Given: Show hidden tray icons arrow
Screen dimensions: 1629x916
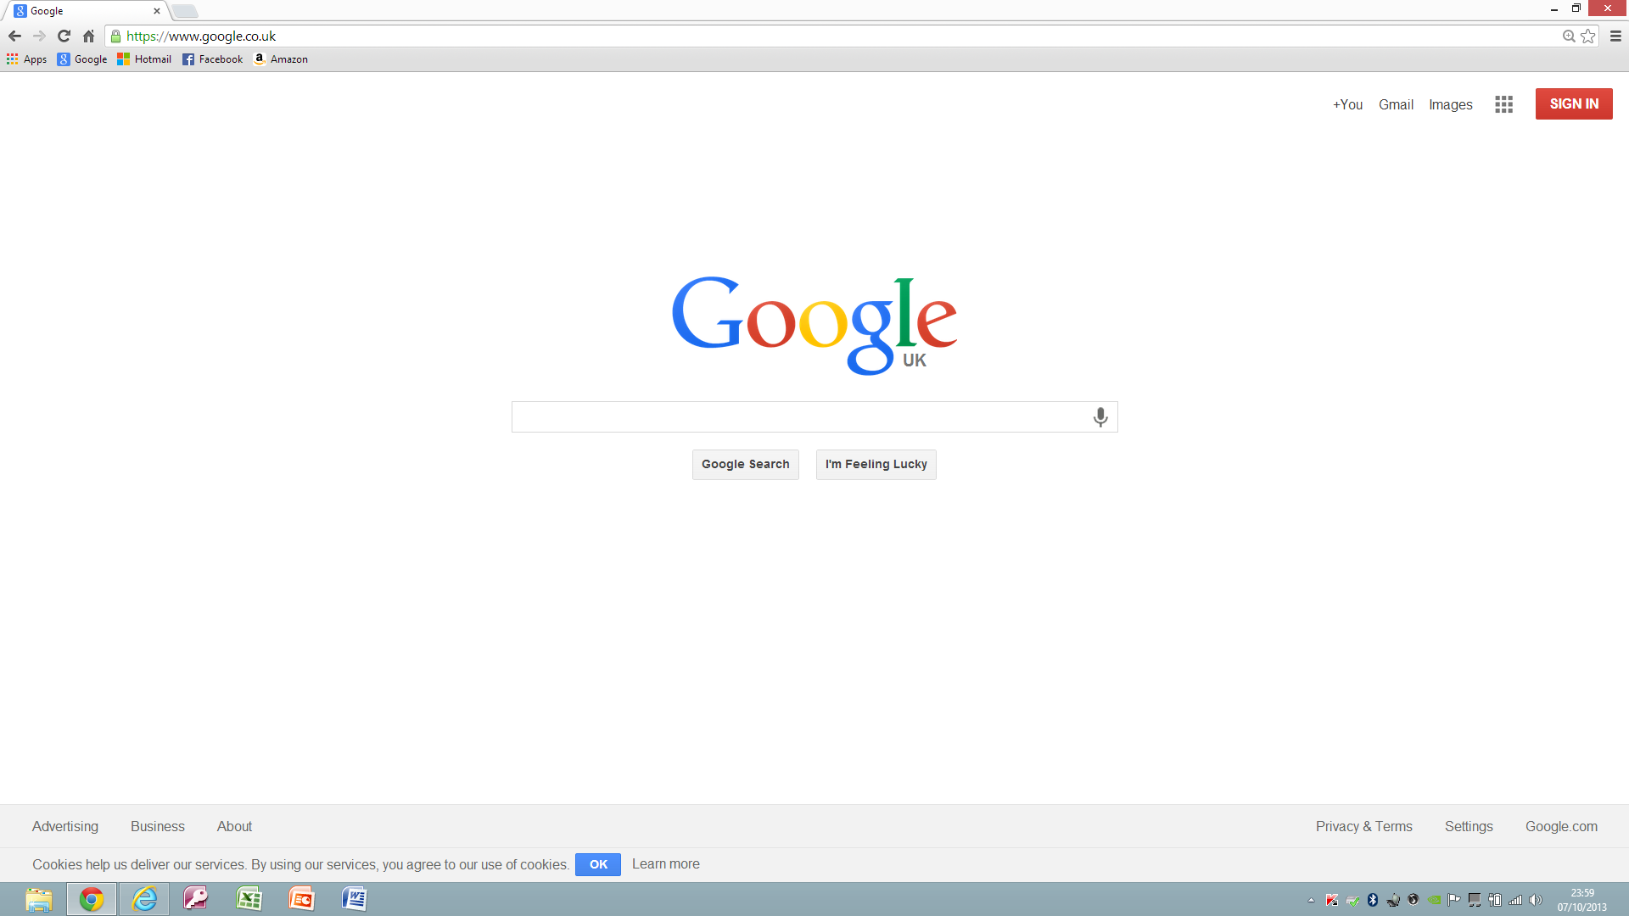Looking at the screenshot, I should pyautogui.click(x=1311, y=900).
